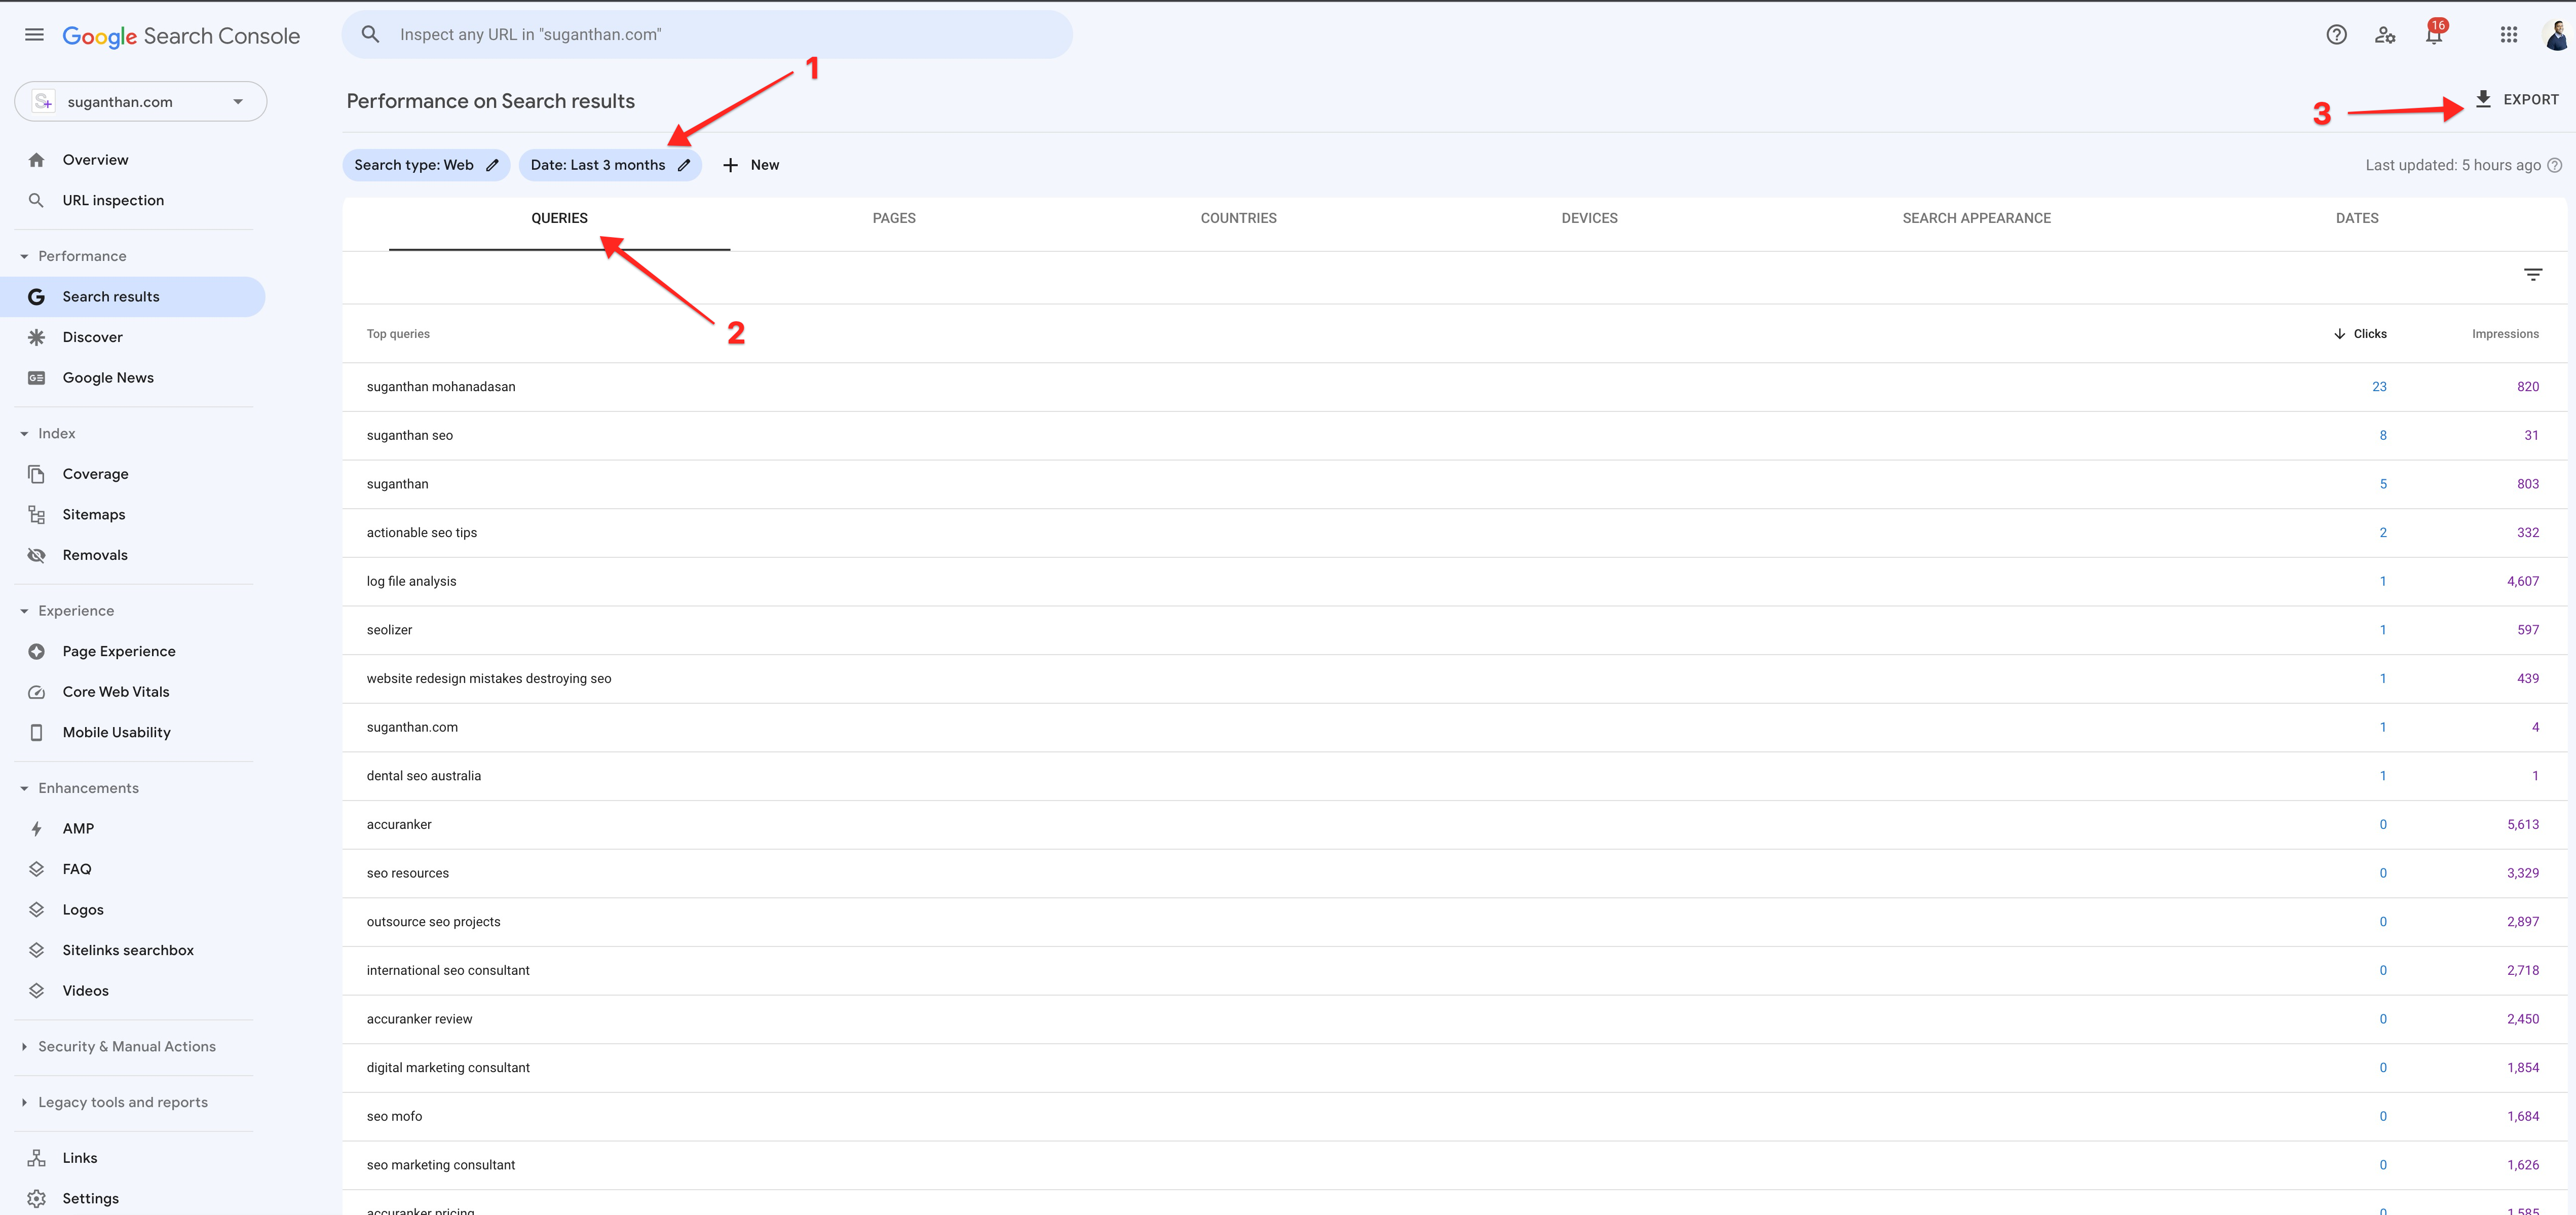2576x1215 pixels.
Task: Sort table by Clicks column header
Action: click(2368, 334)
